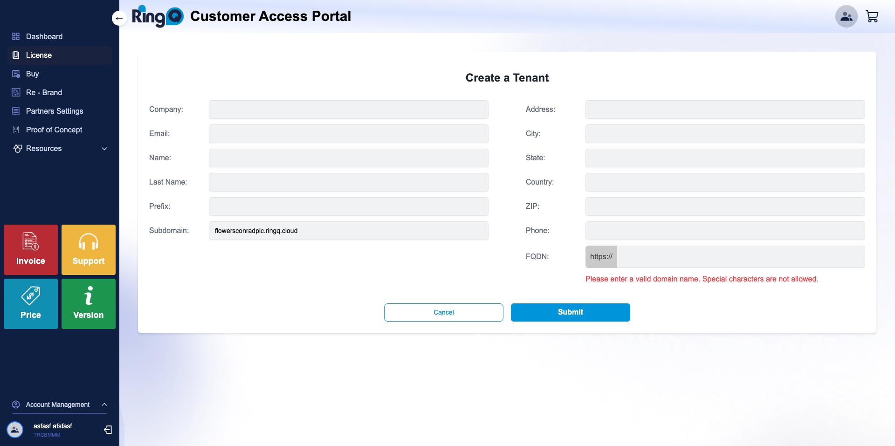Image resolution: width=895 pixels, height=446 pixels.
Task: Select Partners Settings from sidebar
Action: coord(54,111)
